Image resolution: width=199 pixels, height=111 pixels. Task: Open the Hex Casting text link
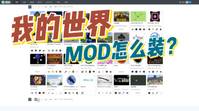[34, 89]
